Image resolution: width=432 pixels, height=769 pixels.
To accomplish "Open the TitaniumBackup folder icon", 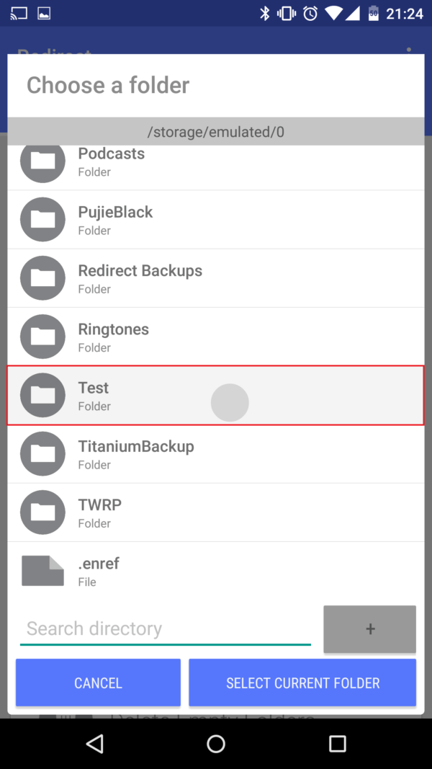I will coord(42,454).
